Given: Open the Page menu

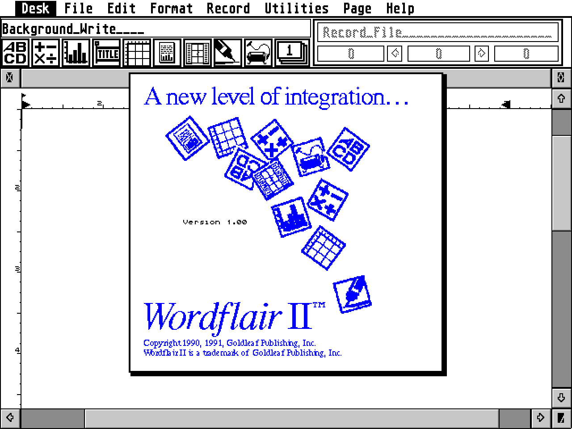Looking at the screenshot, I should (357, 8).
